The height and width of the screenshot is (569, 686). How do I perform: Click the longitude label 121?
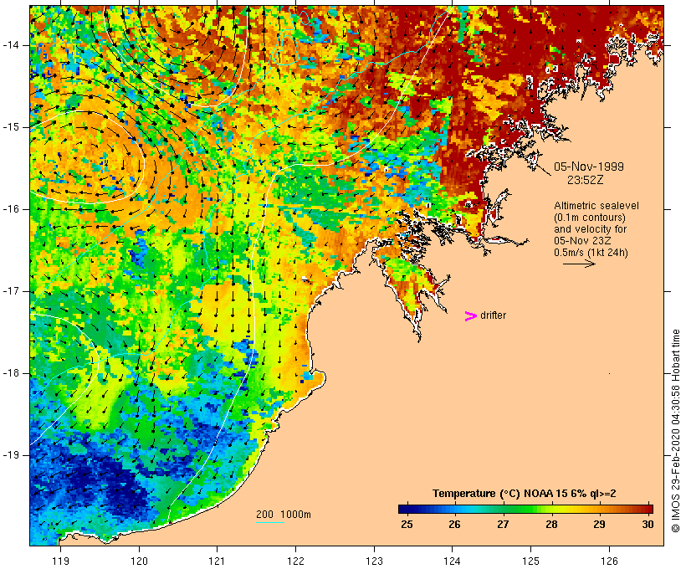point(217,561)
